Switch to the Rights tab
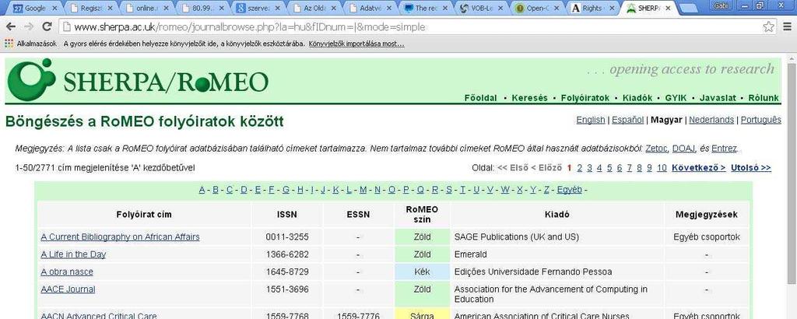The height and width of the screenshot is (319, 797). (594, 8)
